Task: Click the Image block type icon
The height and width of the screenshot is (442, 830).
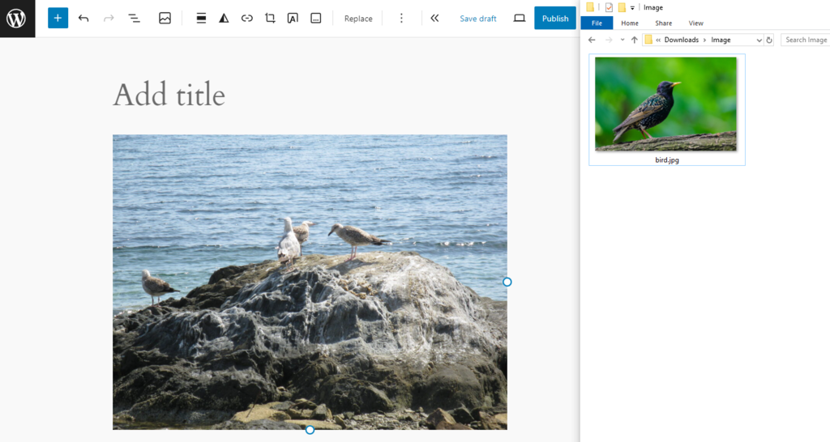Action: coord(165,18)
